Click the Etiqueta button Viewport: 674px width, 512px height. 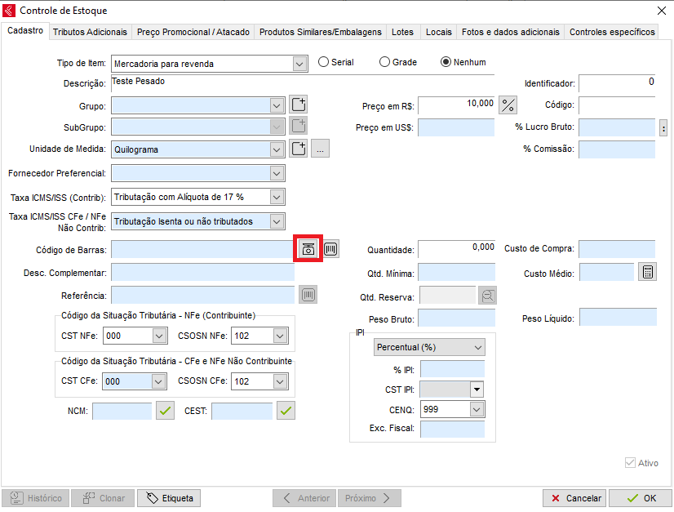tap(170, 497)
